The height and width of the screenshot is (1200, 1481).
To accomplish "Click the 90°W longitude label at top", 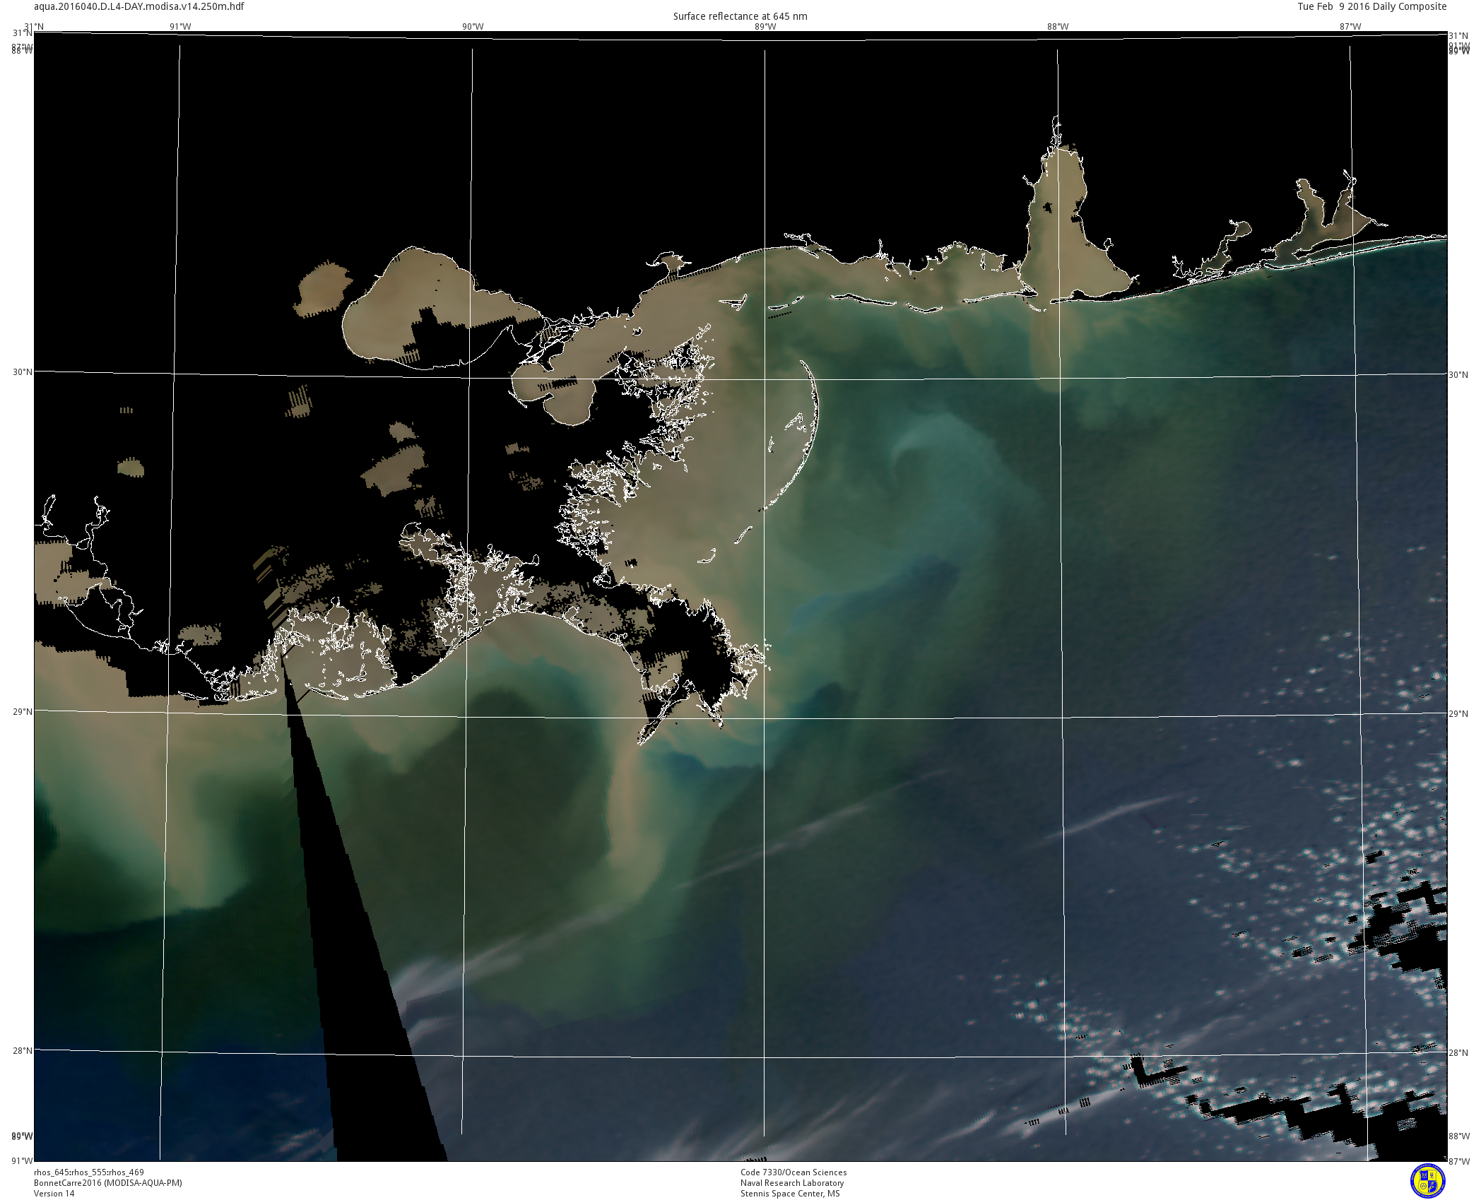I will click(473, 27).
